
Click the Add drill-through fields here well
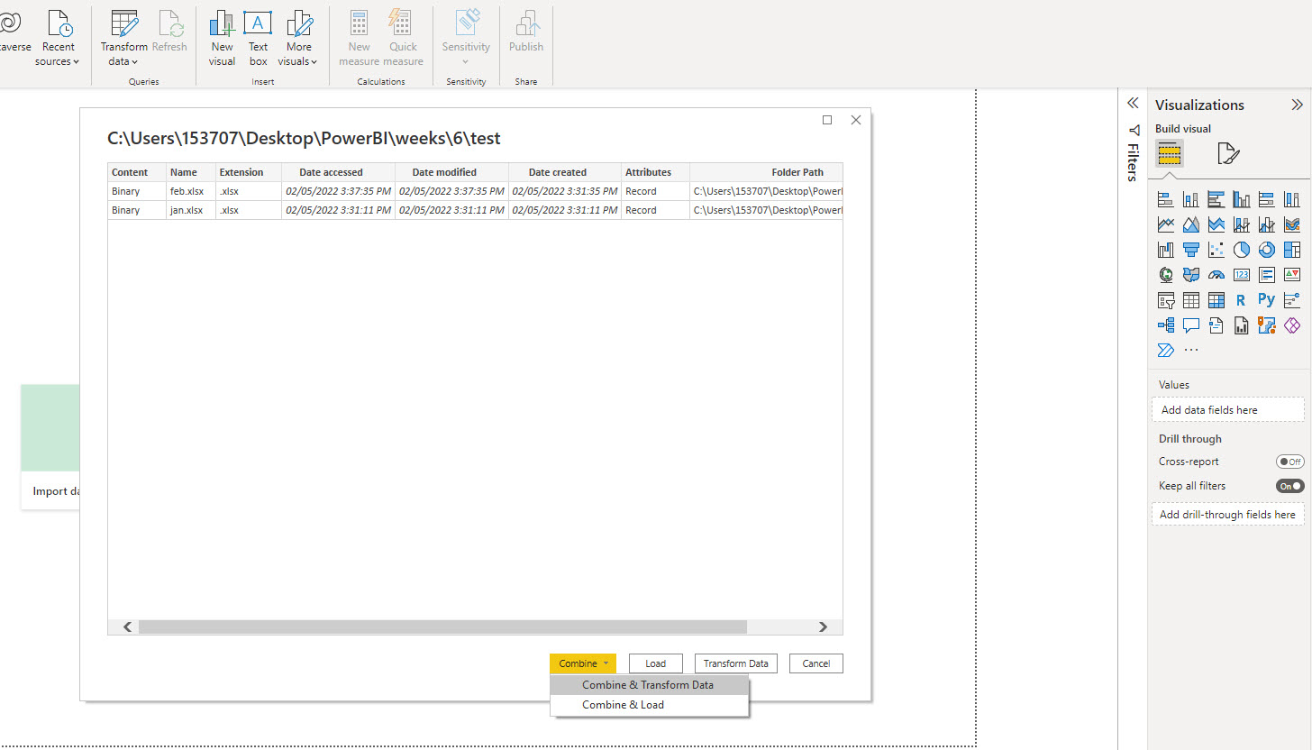coord(1227,515)
